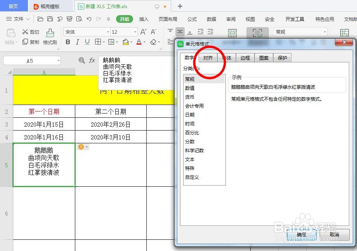Click the copy (复制) icon
This screenshot has width=357, height=251.
[26, 42]
